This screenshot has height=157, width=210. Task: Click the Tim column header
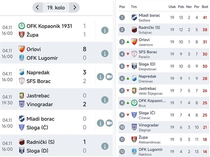click(x=134, y=6)
